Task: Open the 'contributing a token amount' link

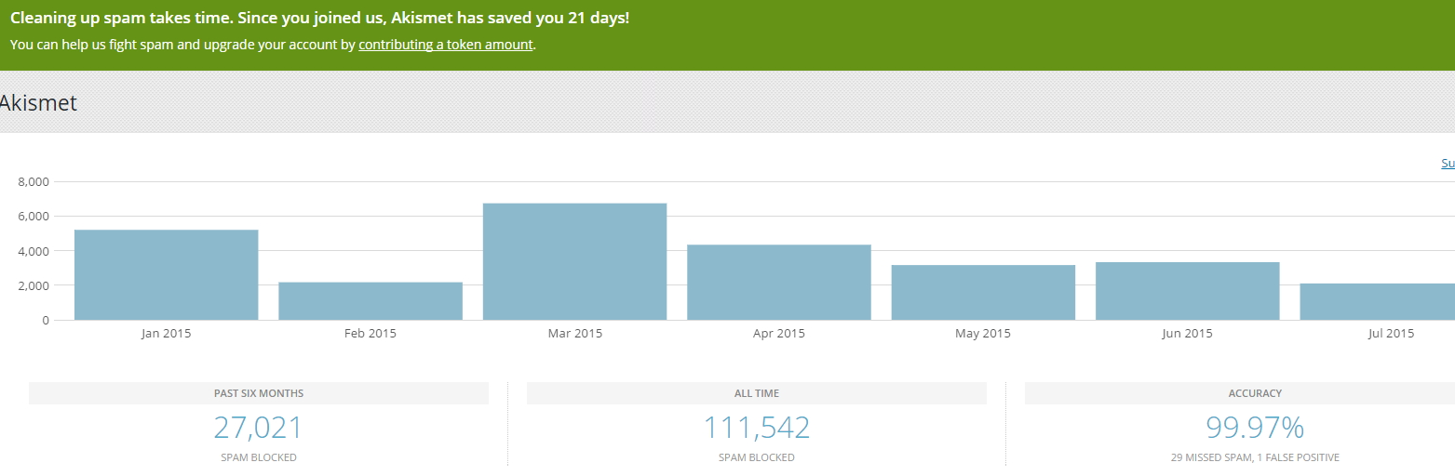Action: tap(445, 45)
